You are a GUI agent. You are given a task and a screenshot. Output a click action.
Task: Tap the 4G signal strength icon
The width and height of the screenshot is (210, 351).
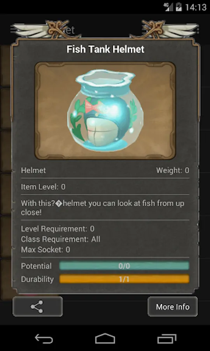(x=168, y=7)
